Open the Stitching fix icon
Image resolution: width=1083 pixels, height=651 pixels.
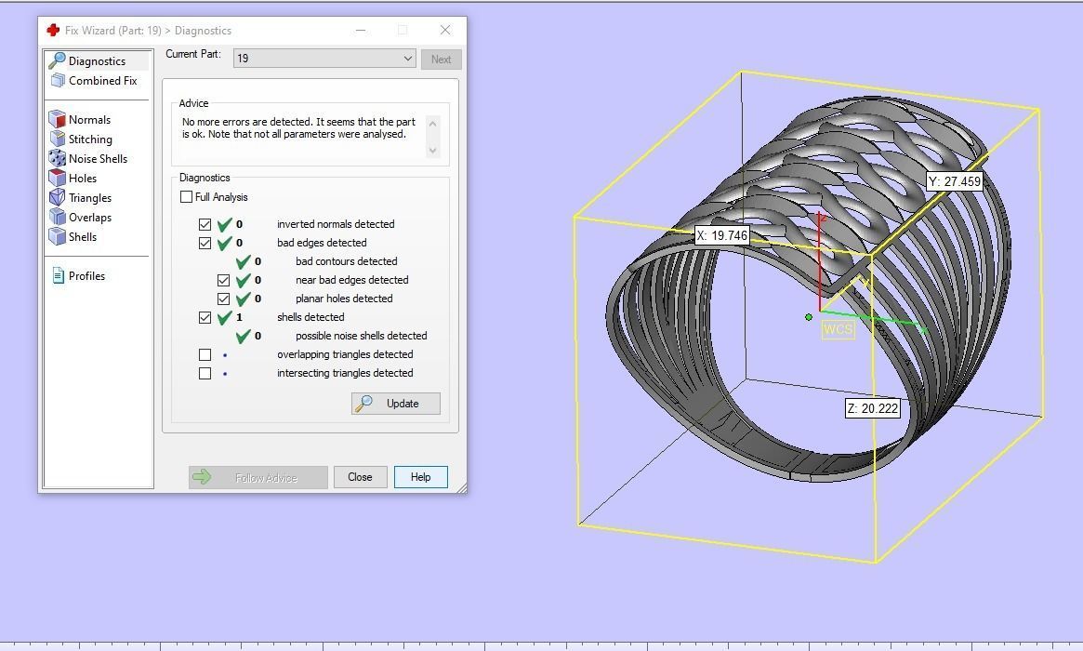pos(58,139)
